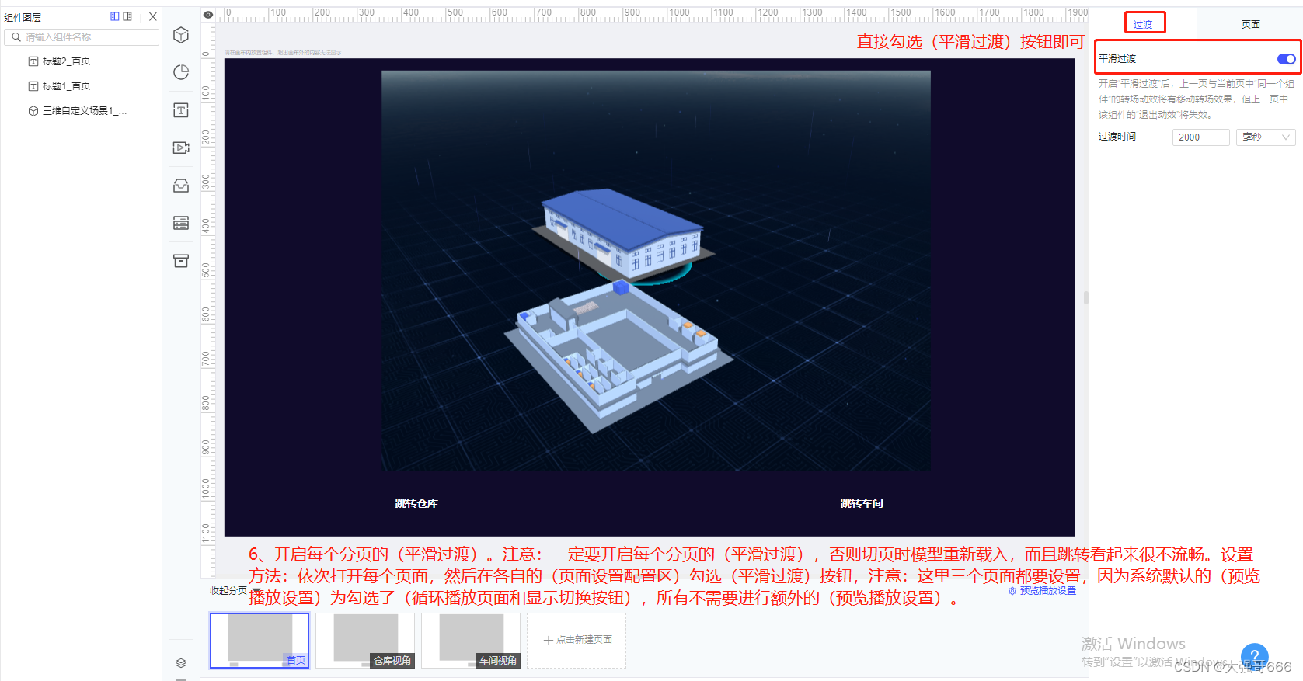Open the 毫秒 time unit dropdown
Viewport: 1303px width, 681px height.
(1266, 137)
